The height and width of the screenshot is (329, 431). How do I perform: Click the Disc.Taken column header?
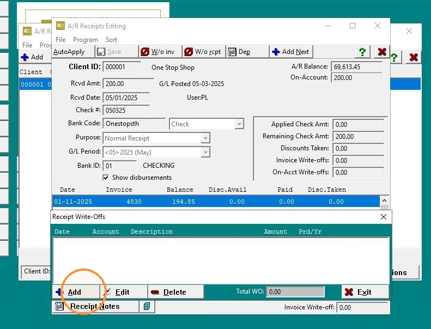pyautogui.click(x=327, y=190)
